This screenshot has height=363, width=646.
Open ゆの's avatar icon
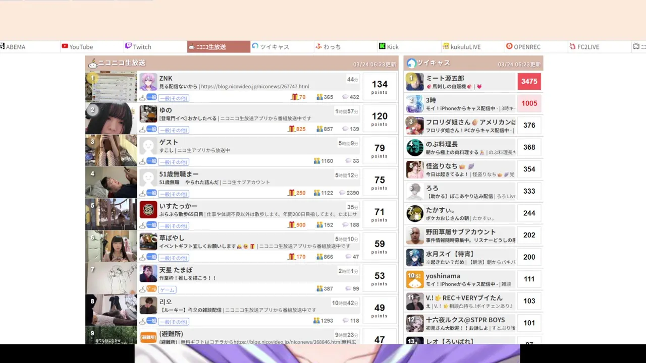[x=148, y=113]
